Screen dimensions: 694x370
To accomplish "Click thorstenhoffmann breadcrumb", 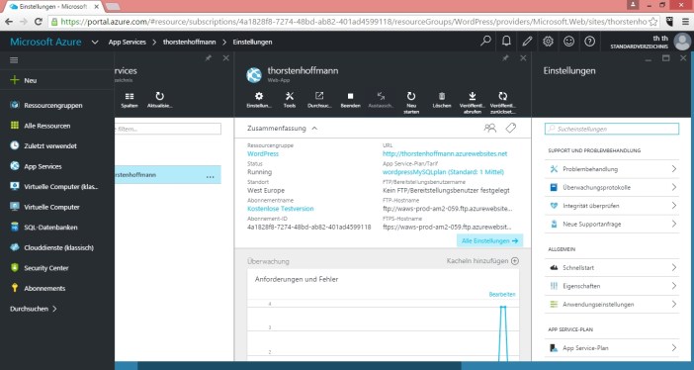I will 190,43.
